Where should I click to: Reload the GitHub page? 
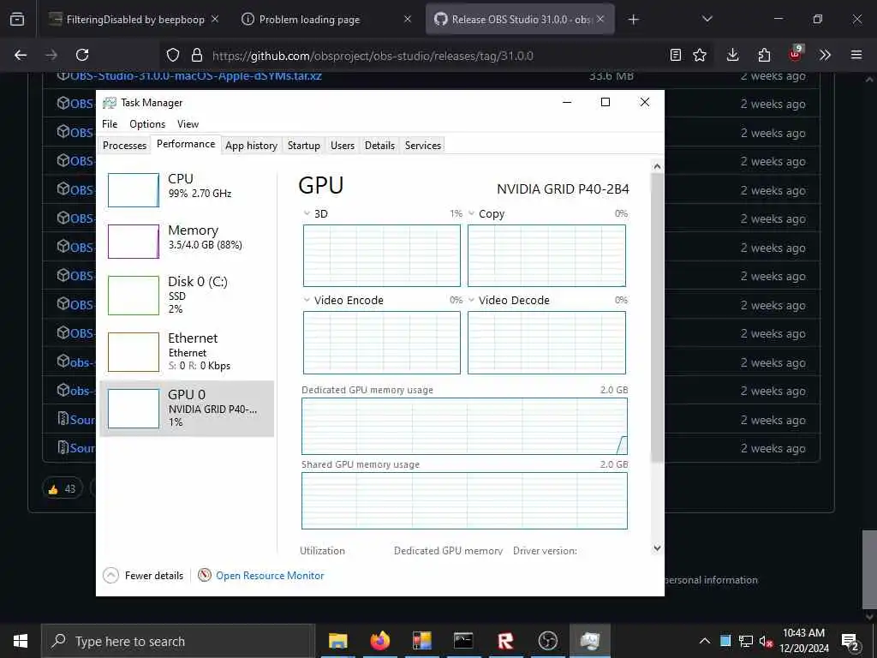pos(82,55)
